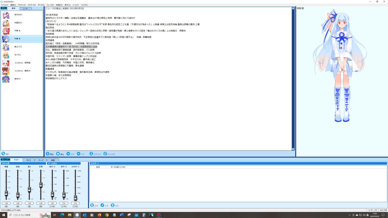Open the ヘルプ menu
Image resolution: width=388 pixels, height=218 pixels.
[84, 5]
